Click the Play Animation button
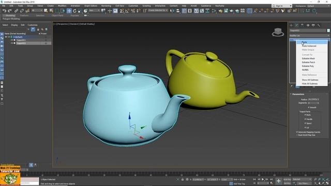This screenshot has height=186, width=331. click(x=263, y=179)
